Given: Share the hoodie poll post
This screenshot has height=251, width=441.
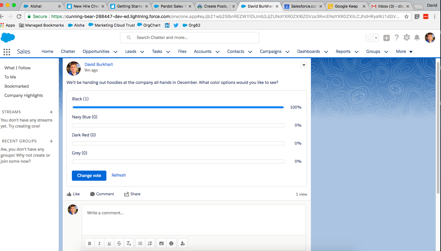Looking at the screenshot, I should click(x=132, y=194).
